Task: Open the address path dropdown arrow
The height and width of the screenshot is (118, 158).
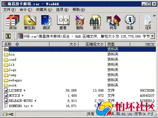Action: click(153, 36)
